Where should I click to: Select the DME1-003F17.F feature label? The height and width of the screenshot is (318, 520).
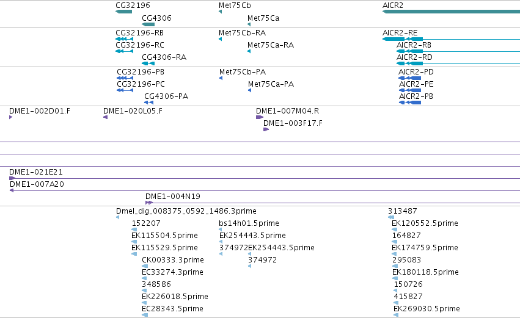point(293,123)
